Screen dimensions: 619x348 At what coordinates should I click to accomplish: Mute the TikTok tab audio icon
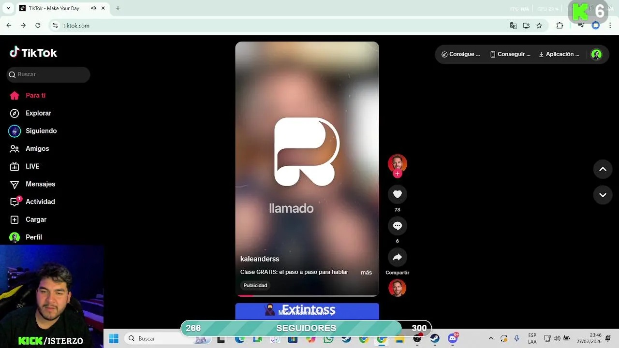93,8
